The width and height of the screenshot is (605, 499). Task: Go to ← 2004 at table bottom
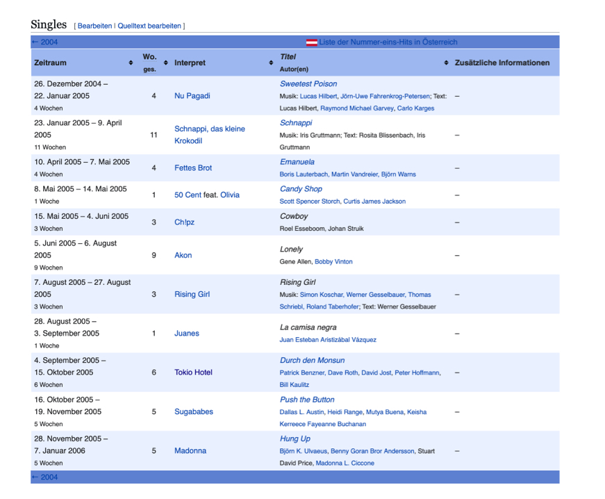(44, 477)
